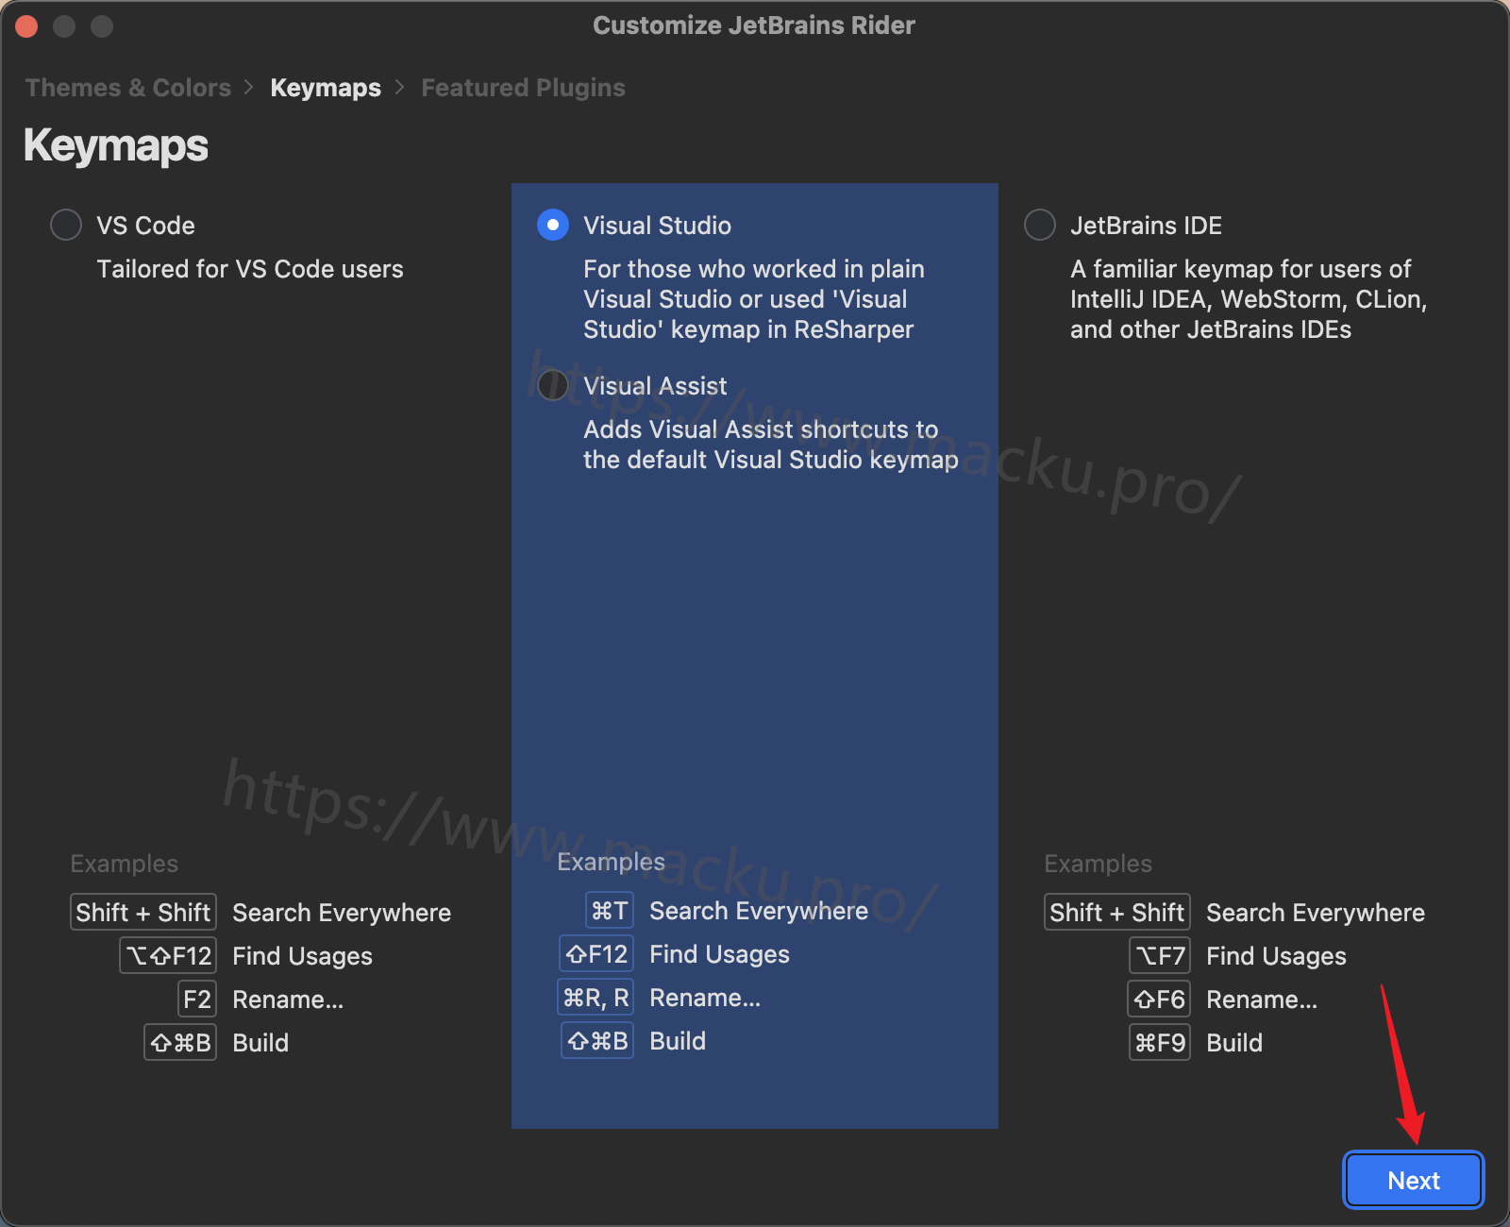1510x1227 pixels.
Task: Click 'Rename...' in JetBrains IDE examples
Action: [x=1262, y=1000]
